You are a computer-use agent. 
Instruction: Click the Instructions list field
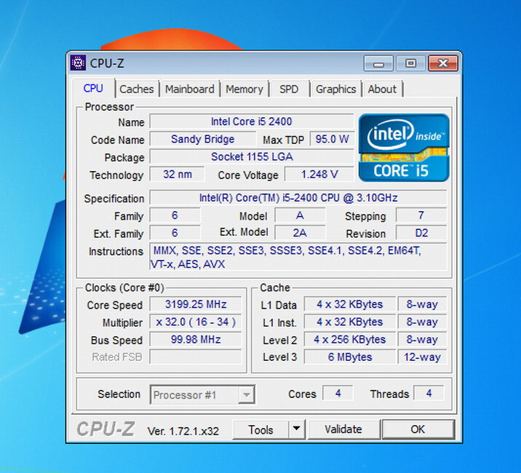pyautogui.click(x=298, y=257)
